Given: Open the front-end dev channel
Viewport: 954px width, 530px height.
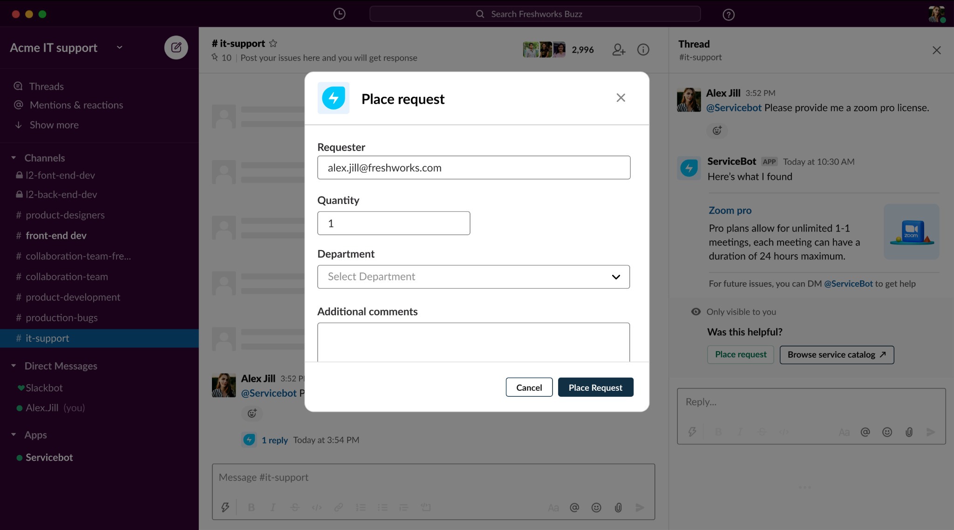Looking at the screenshot, I should [56, 236].
